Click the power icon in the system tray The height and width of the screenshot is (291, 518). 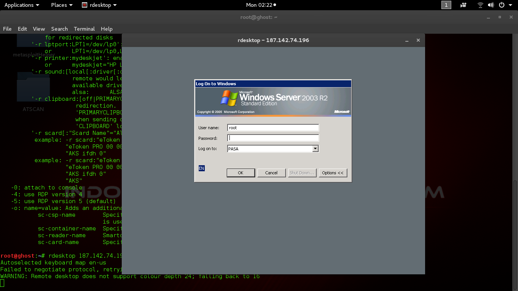(501, 5)
